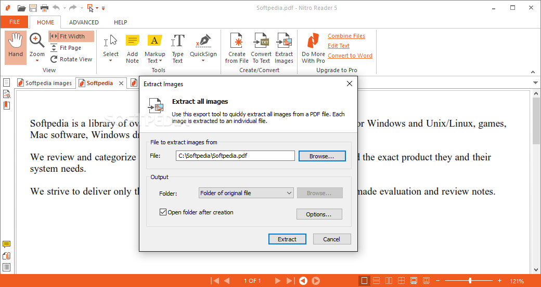Close the Softpedia document tab
Viewport: 541px width, 287px height.
[121, 83]
